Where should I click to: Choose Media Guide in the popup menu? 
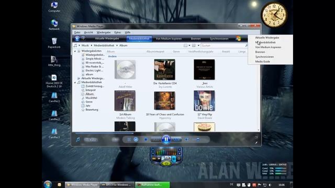[263, 62]
